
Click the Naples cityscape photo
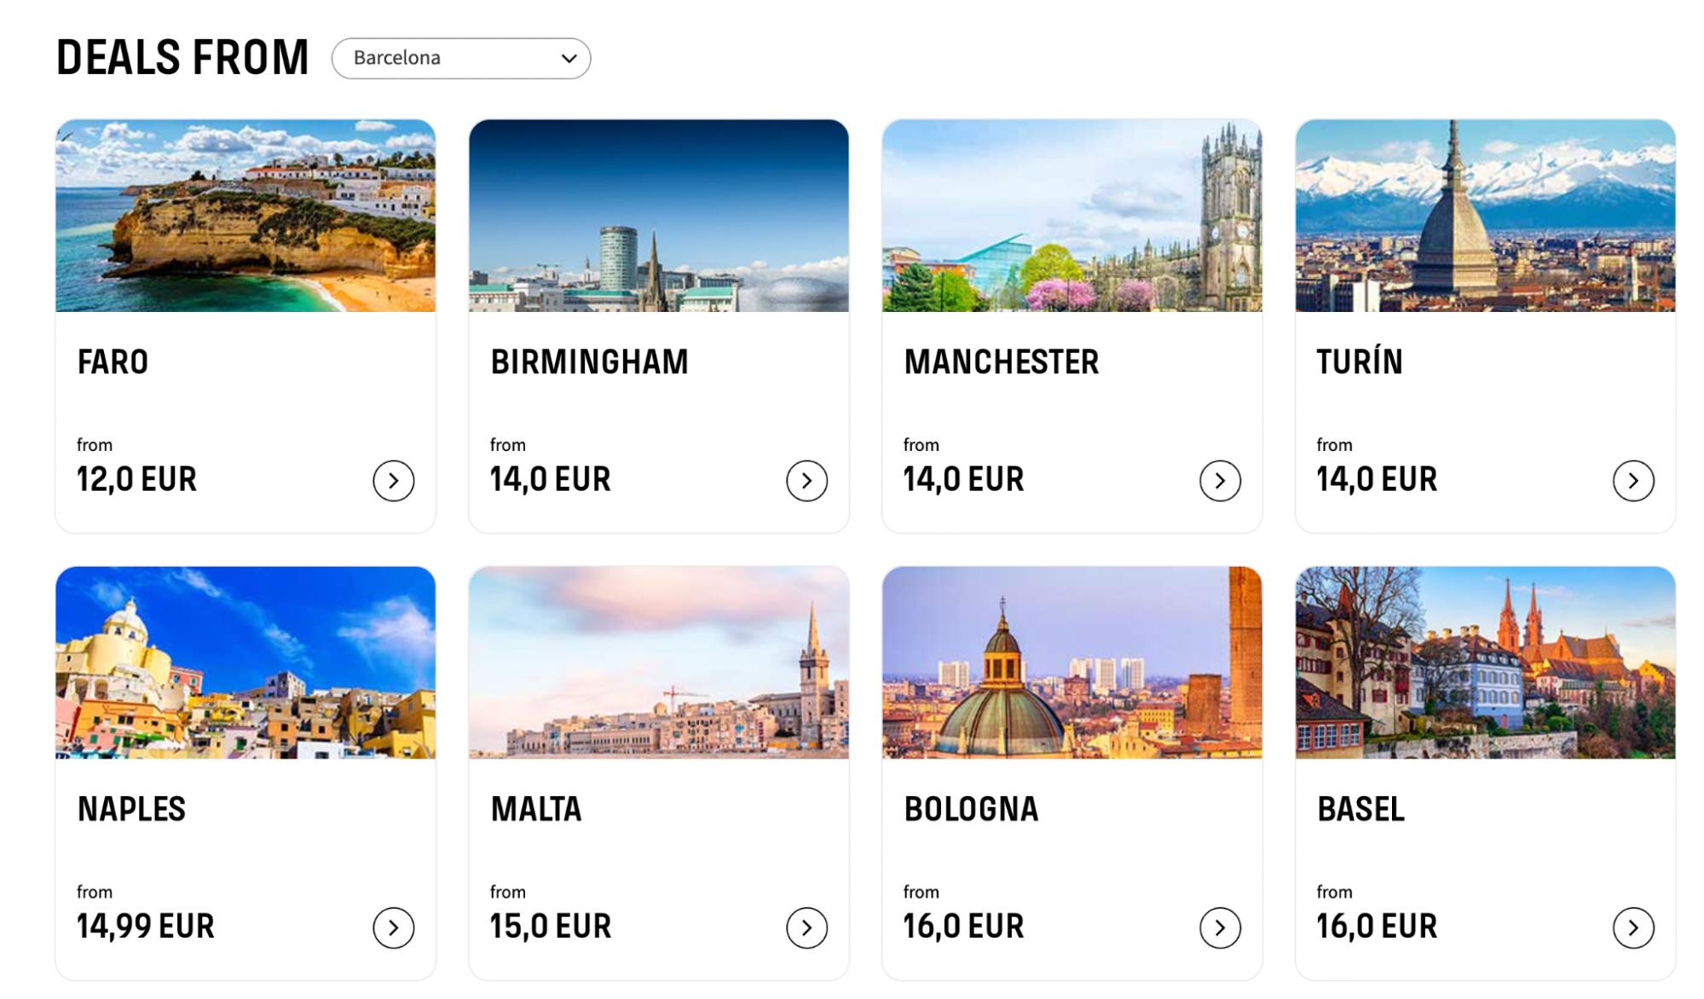click(x=245, y=664)
